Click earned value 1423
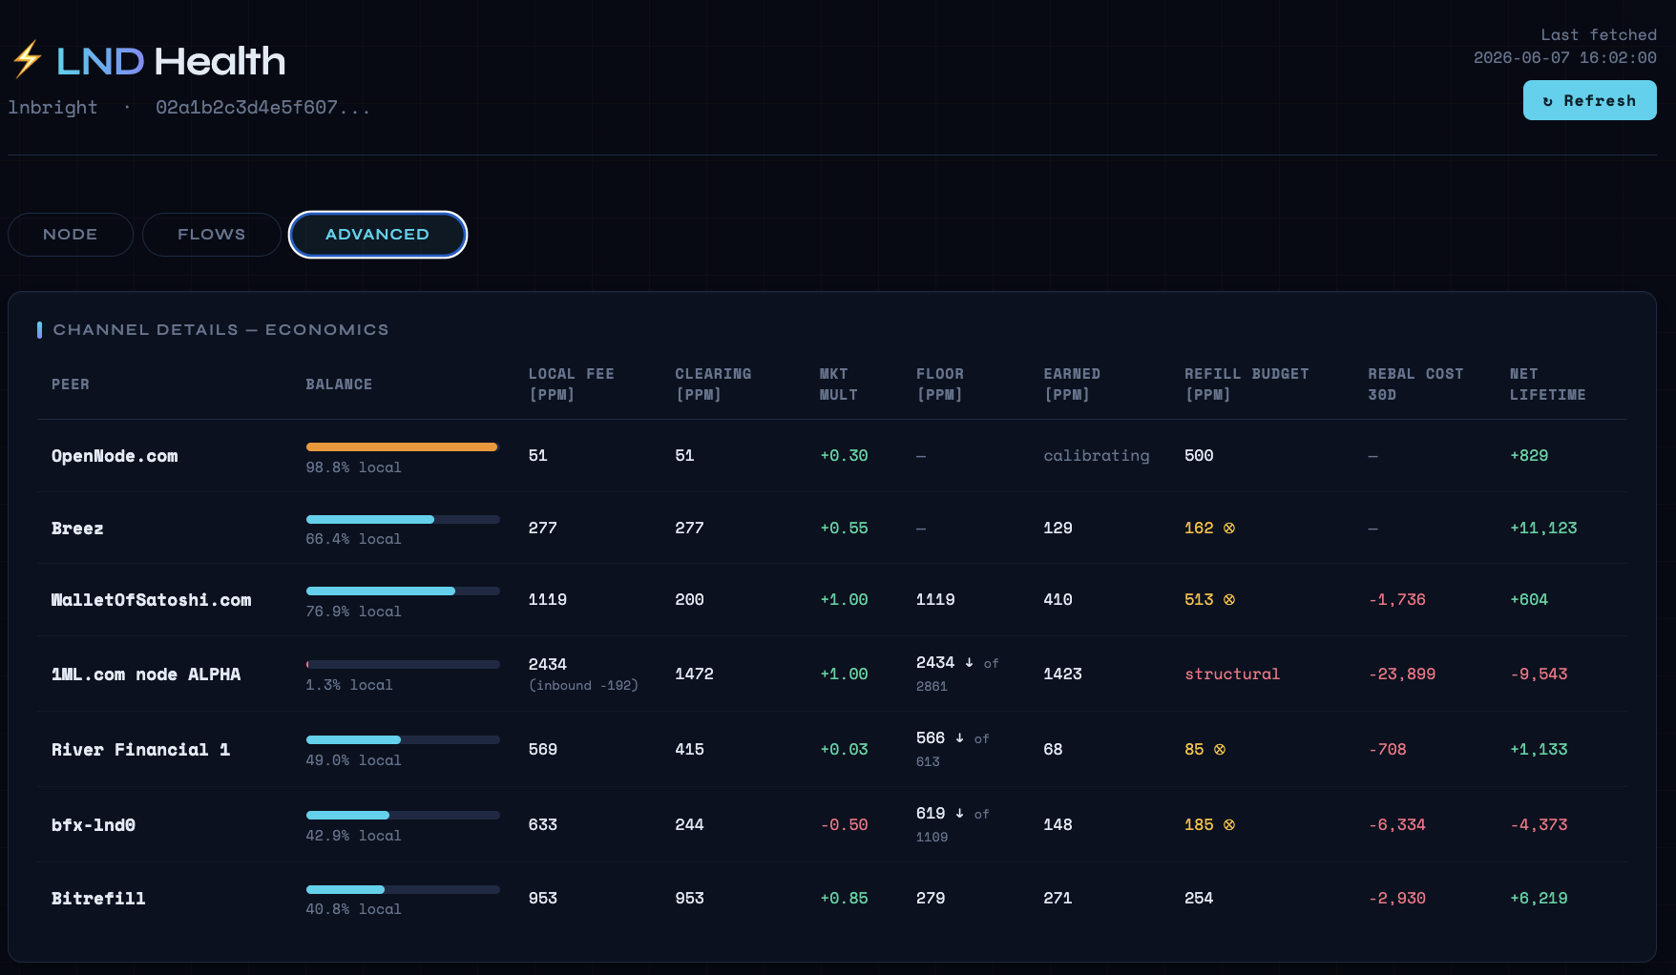 1062,674
